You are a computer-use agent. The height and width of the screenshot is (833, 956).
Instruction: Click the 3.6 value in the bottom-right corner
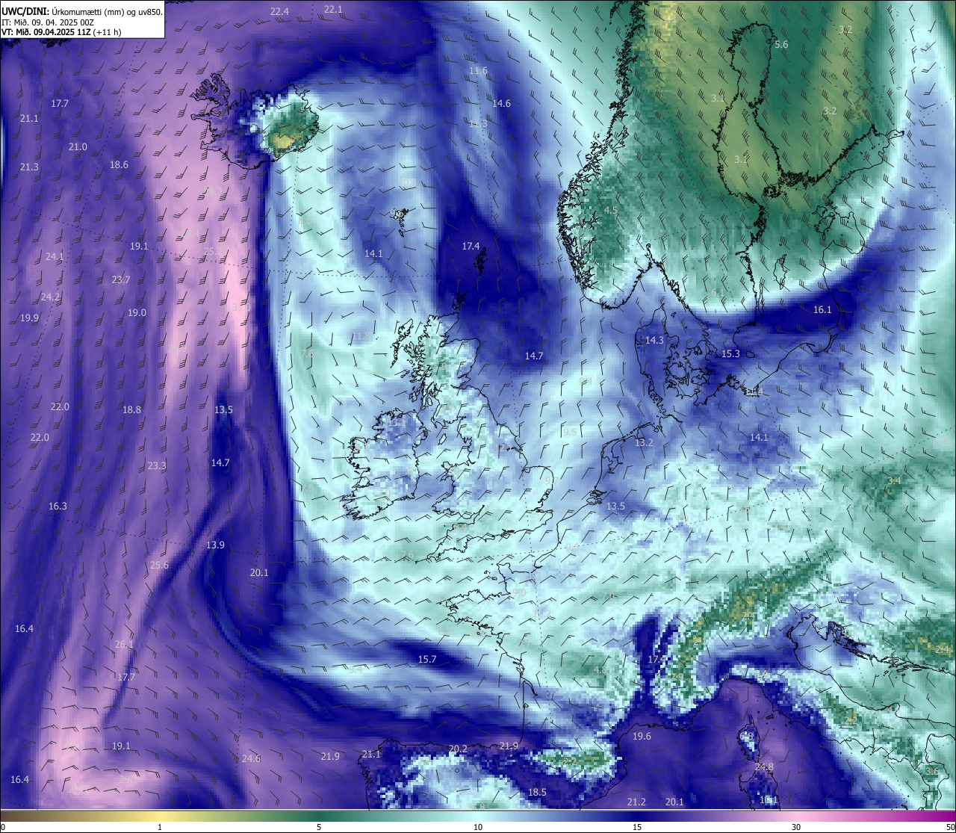[x=931, y=772]
